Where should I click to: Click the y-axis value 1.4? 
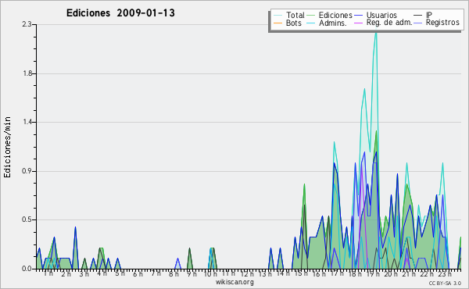27,122
